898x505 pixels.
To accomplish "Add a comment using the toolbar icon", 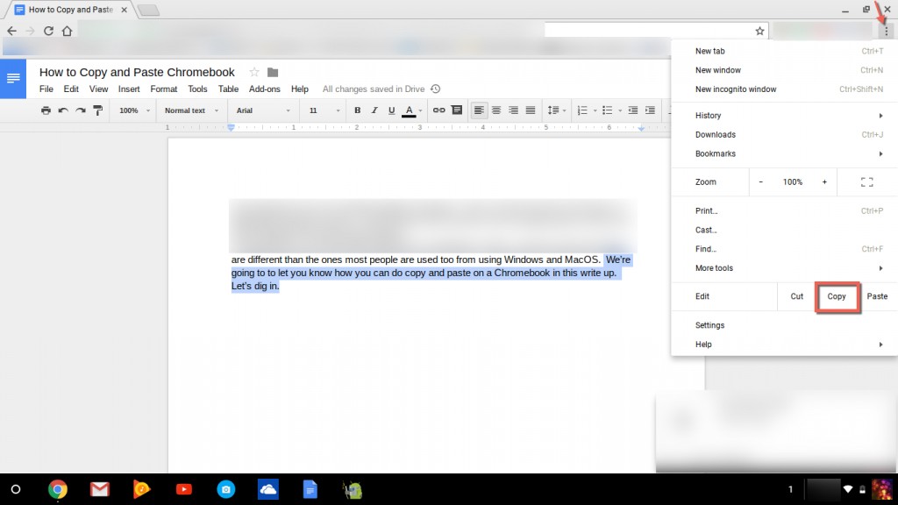I will coord(456,110).
